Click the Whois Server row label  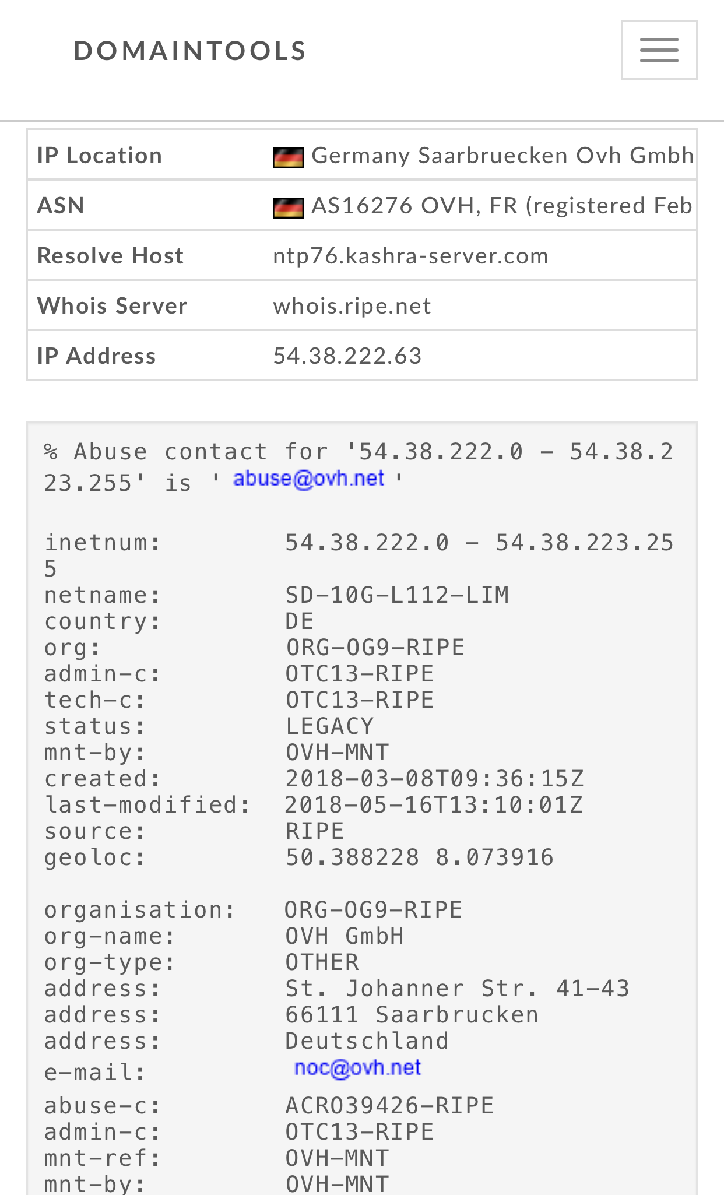click(112, 306)
